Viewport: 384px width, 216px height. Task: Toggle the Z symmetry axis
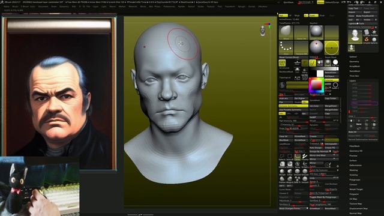[x=296, y=113]
